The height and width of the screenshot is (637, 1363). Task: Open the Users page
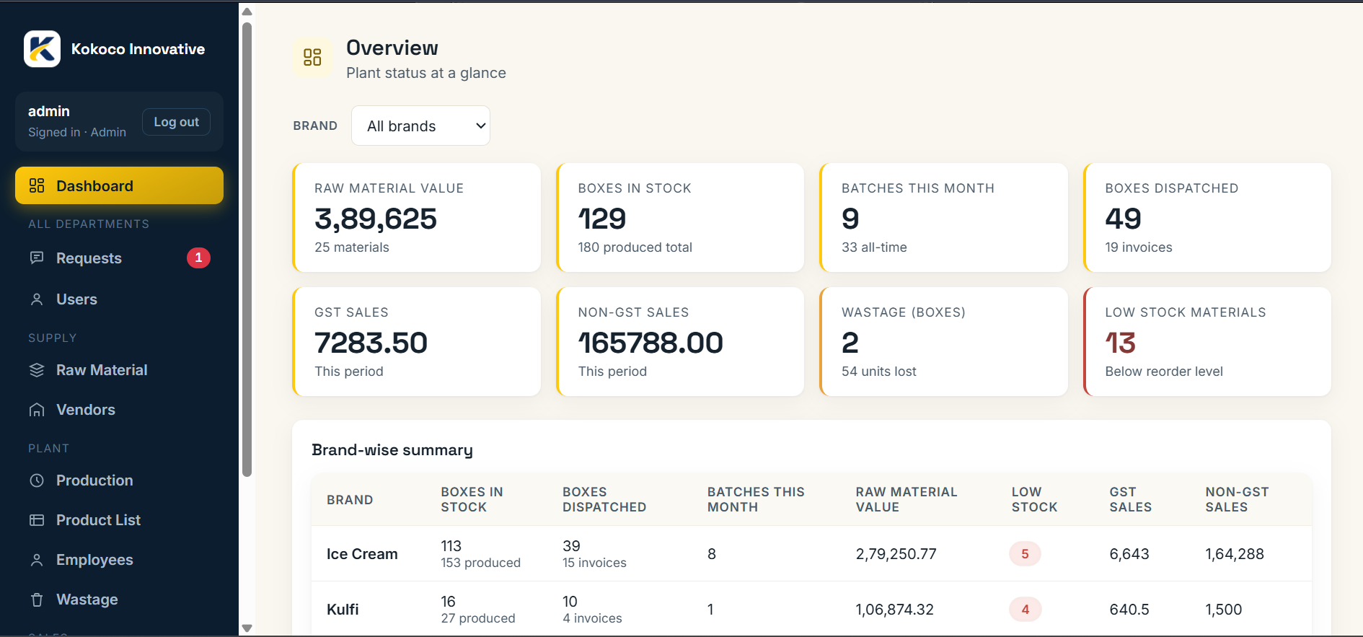click(119, 299)
